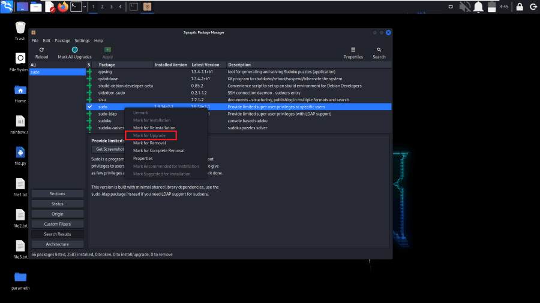The height and width of the screenshot is (303, 540).
Task: Select the terminal window in taskbar
Action: point(134,7)
